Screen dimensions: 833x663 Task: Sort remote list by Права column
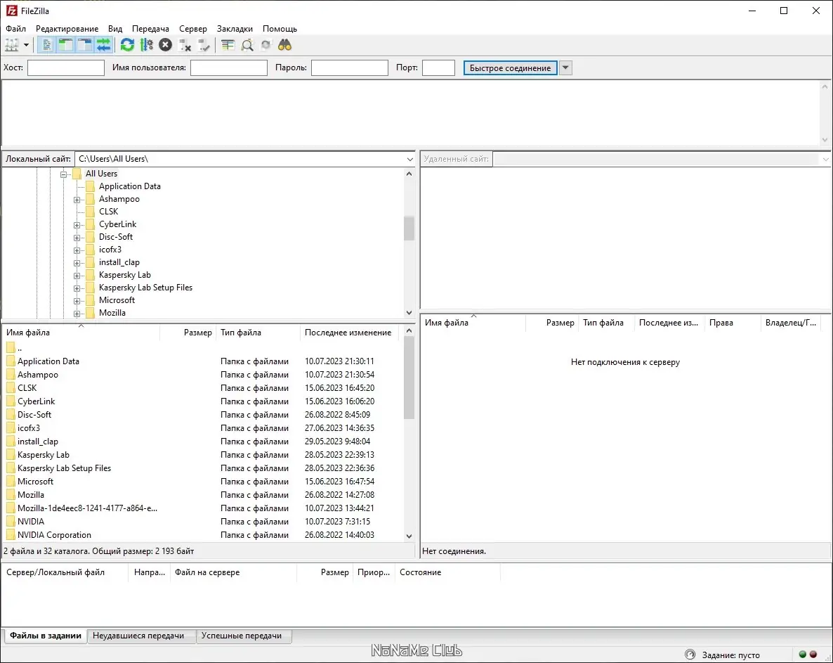[x=733, y=323]
